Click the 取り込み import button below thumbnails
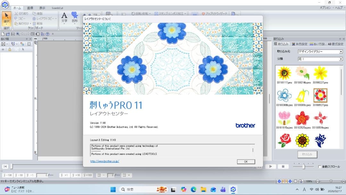 pos(307,154)
